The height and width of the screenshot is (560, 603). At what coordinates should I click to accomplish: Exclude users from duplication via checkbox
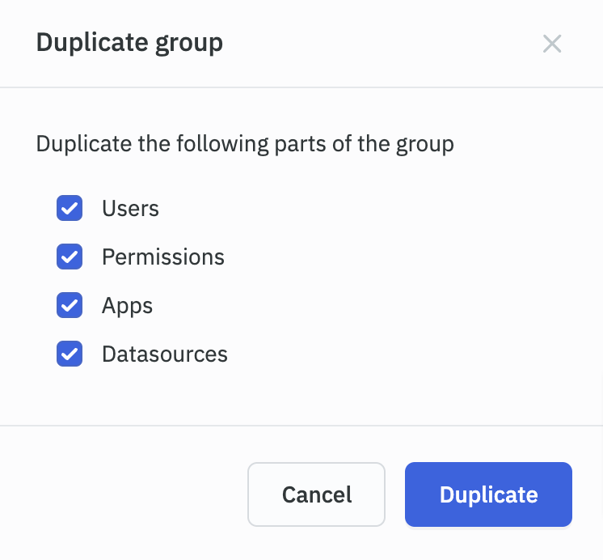pyautogui.click(x=70, y=209)
